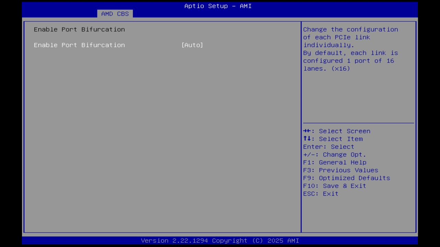Viewport: 440px width, 247px height.
Task: Click the ESC Exit option
Action: click(x=320, y=193)
